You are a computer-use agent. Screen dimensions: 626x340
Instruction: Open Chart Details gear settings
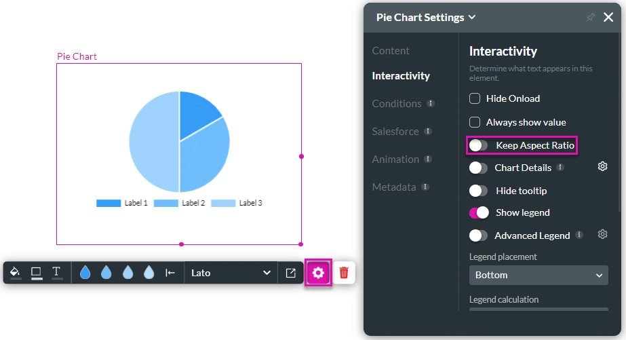click(602, 166)
